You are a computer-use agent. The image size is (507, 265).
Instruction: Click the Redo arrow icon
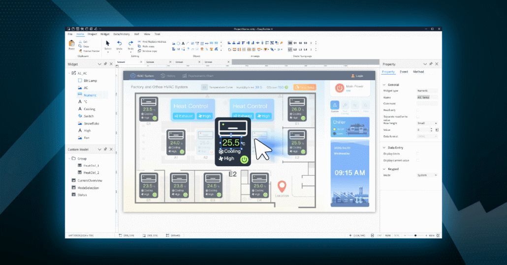point(130,43)
